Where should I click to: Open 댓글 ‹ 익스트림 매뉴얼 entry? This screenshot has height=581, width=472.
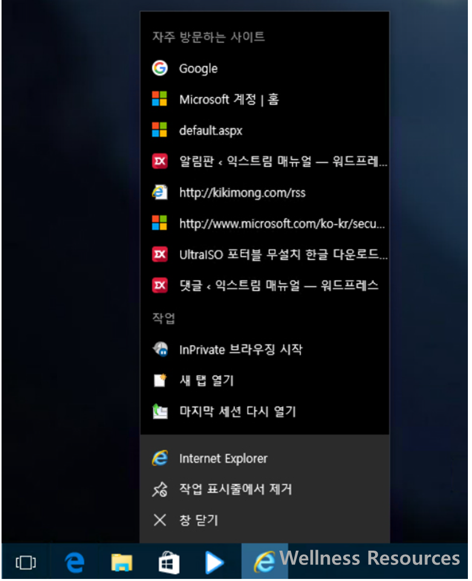point(264,285)
